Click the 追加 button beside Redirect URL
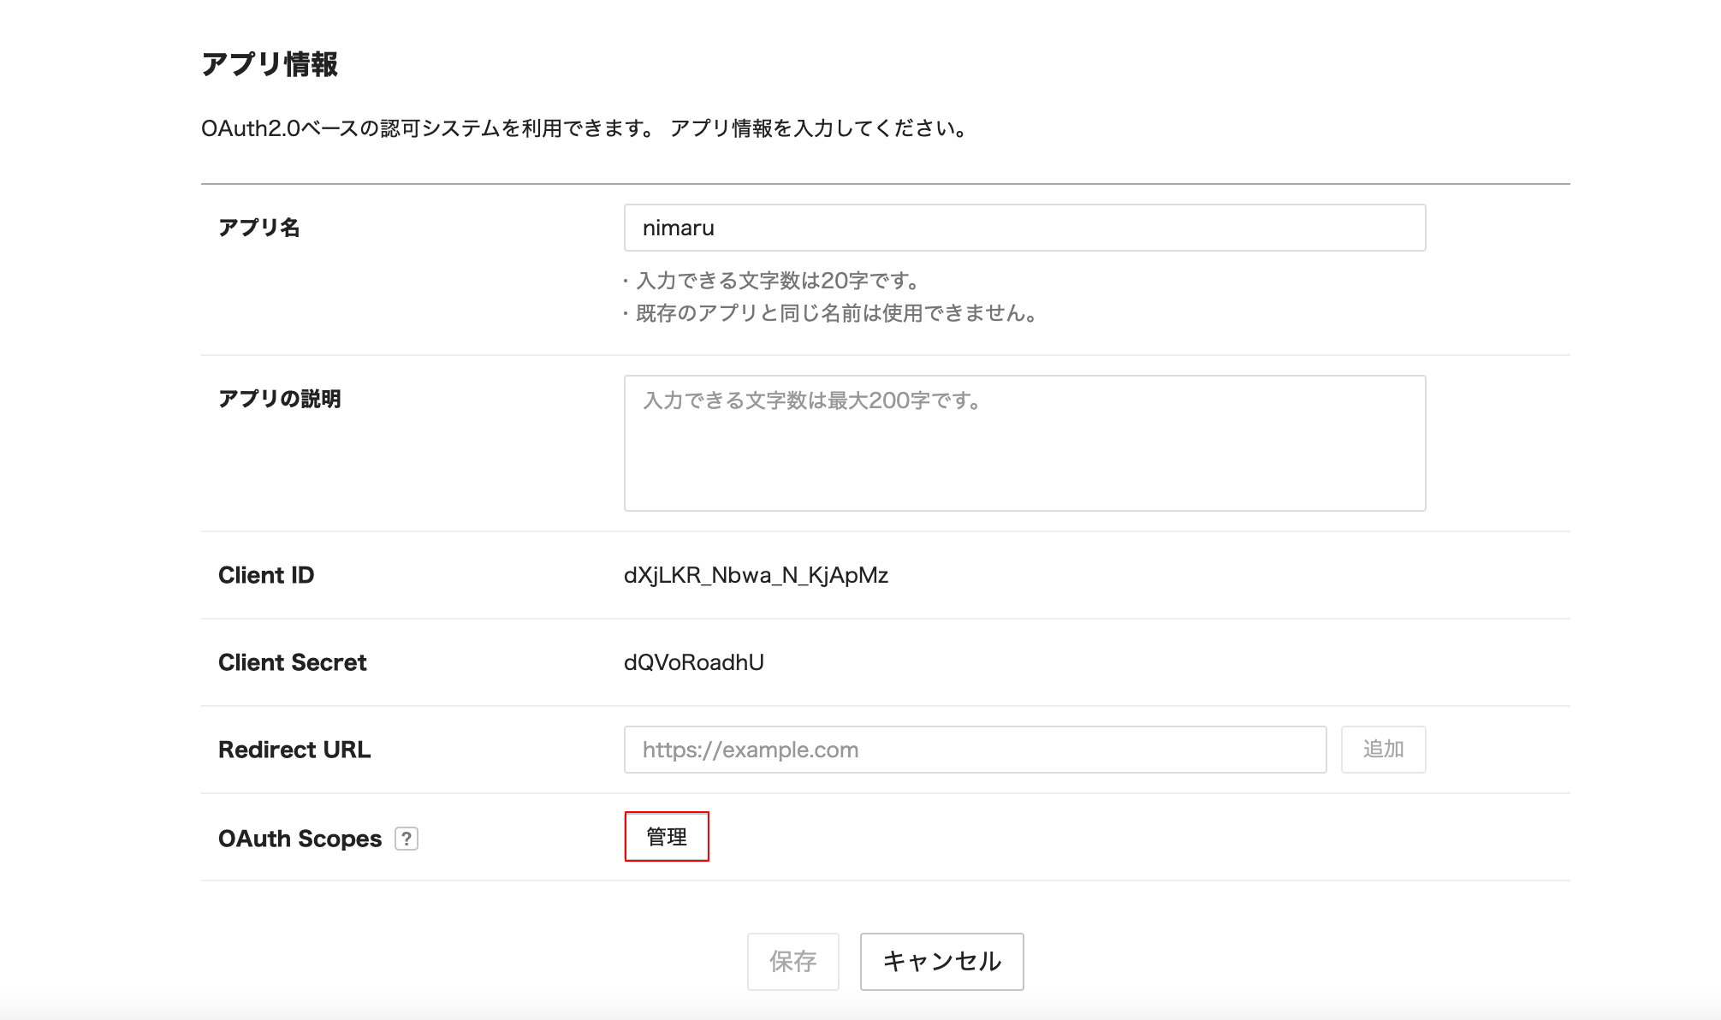This screenshot has width=1721, height=1020. pyautogui.click(x=1383, y=749)
